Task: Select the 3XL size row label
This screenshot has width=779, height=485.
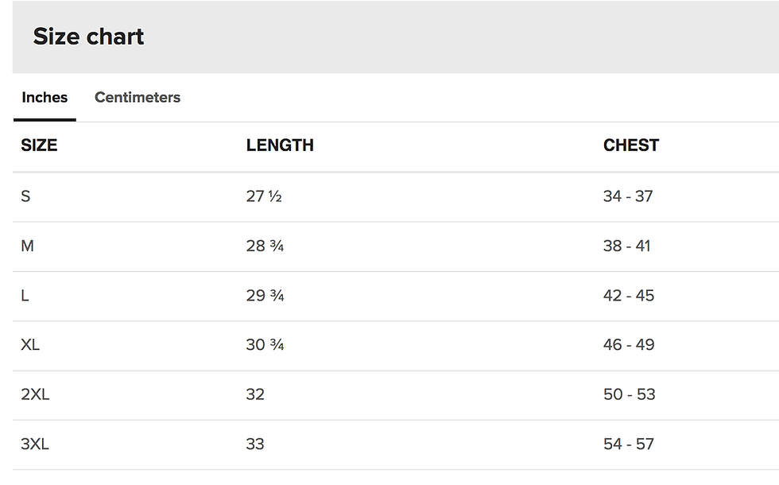Action: 35,444
